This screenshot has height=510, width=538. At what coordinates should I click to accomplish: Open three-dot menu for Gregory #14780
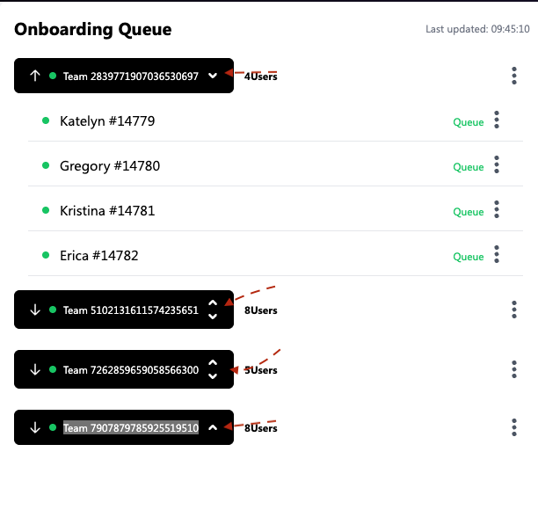(x=497, y=164)
